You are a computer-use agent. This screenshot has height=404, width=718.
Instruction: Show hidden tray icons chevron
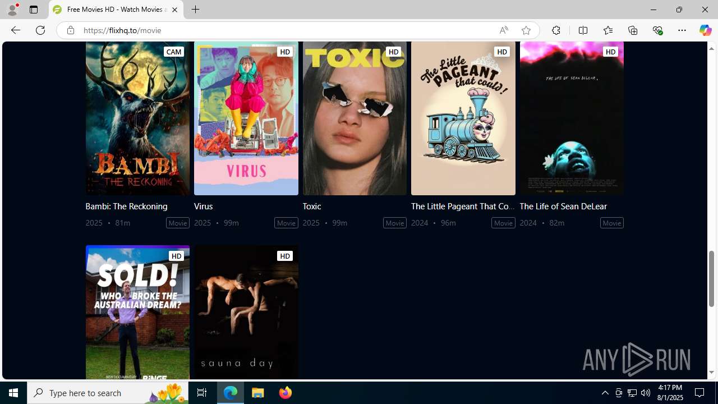[x=605, y=393]
